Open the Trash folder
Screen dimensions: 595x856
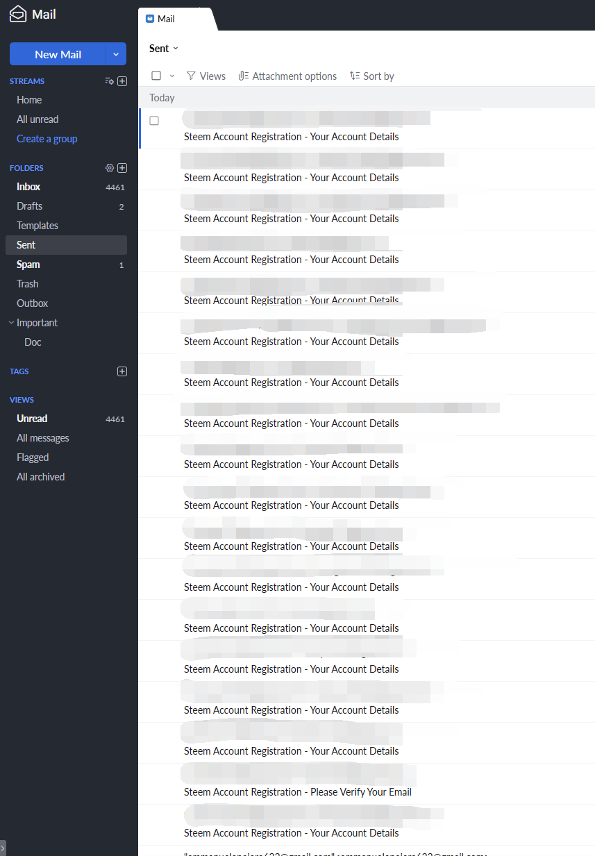[x=67, y=284]
